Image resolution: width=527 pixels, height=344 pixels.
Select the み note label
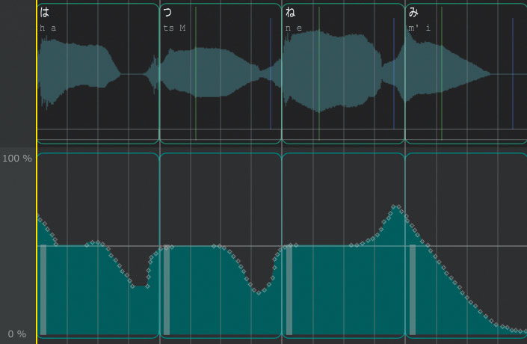coord(413,13)
